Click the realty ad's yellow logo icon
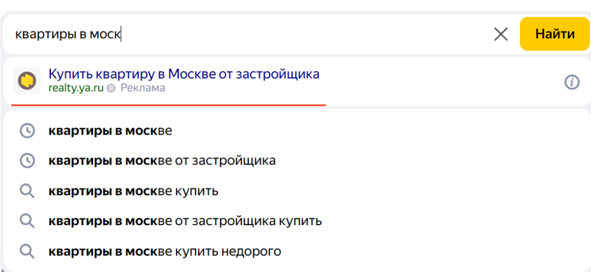 pyautogui.click(x=27, y=81)
